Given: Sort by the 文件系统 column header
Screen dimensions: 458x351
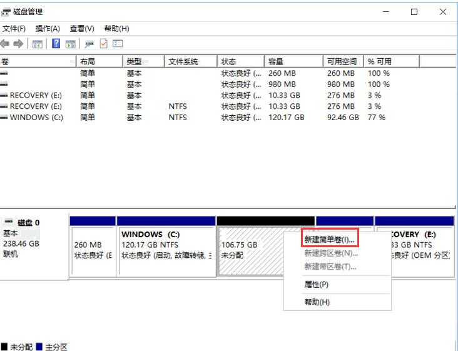Looking at the screenshot, I should [x=191, y=61].
